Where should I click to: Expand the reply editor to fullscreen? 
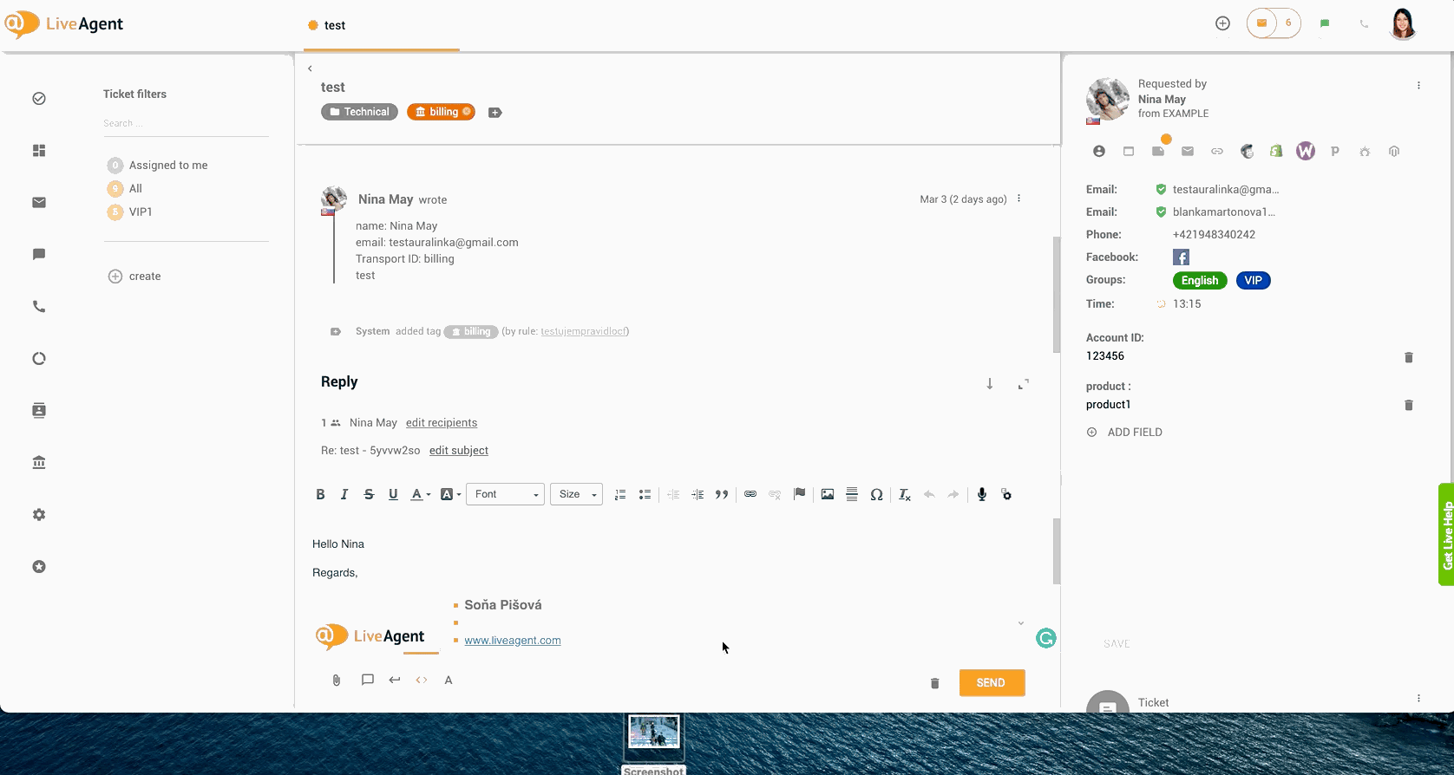[x=1024, y=384]
